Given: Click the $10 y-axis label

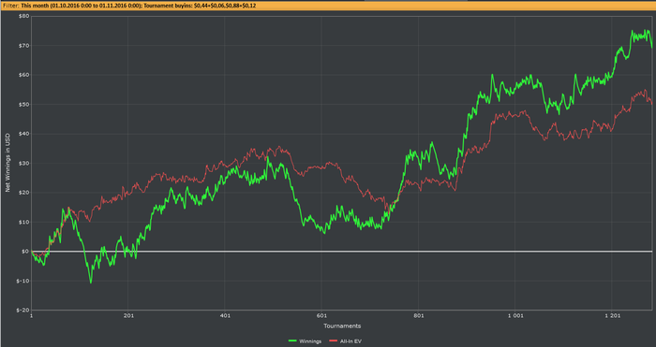Looking at the screenshot, I should tap(23, 222).
